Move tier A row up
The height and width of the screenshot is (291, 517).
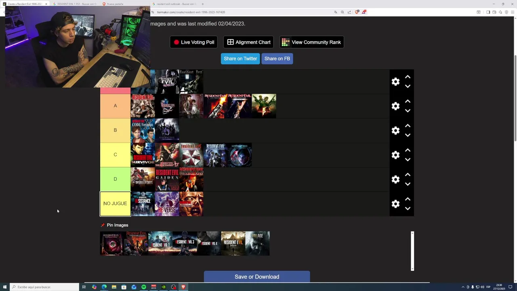408,101
